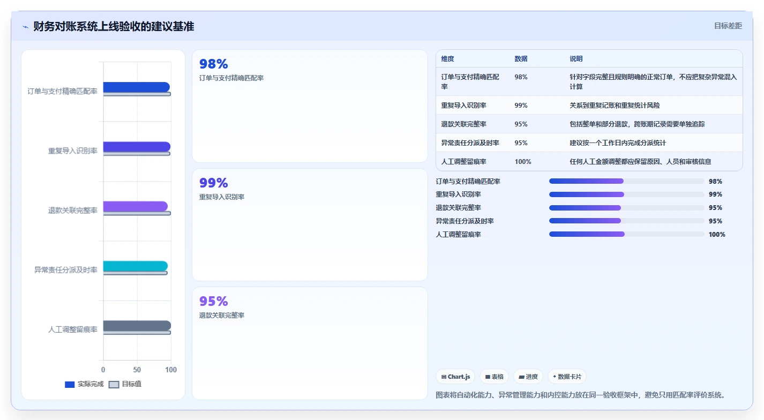Click the 人工调整留痕率 chart axis label

coord(72,330)
